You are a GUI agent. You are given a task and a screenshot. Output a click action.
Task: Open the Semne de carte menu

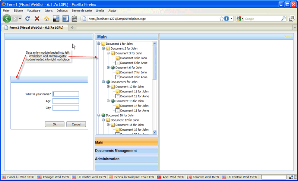click(82, 11)
